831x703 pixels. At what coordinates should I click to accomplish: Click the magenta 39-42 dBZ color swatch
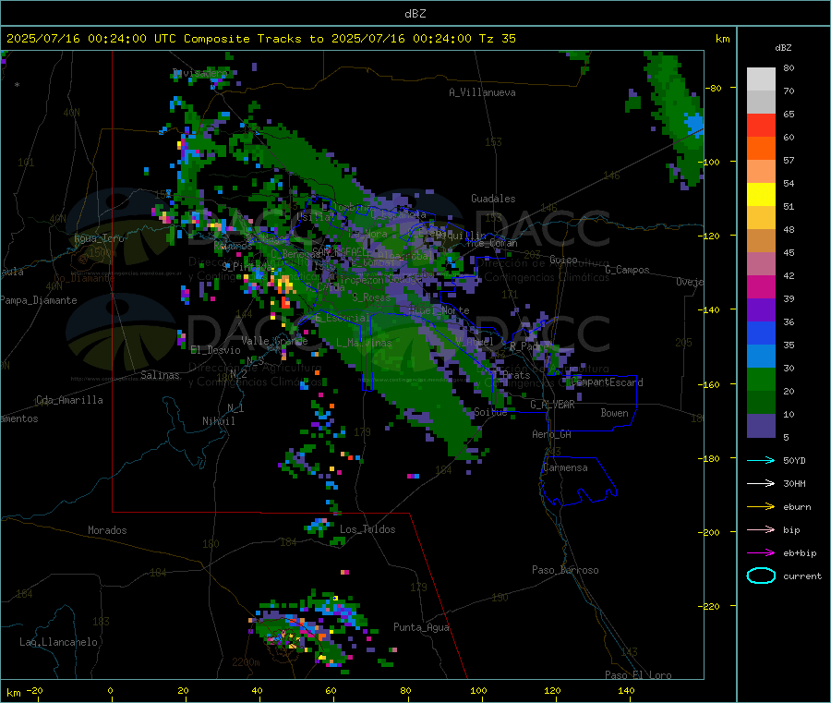pos(761,286)
